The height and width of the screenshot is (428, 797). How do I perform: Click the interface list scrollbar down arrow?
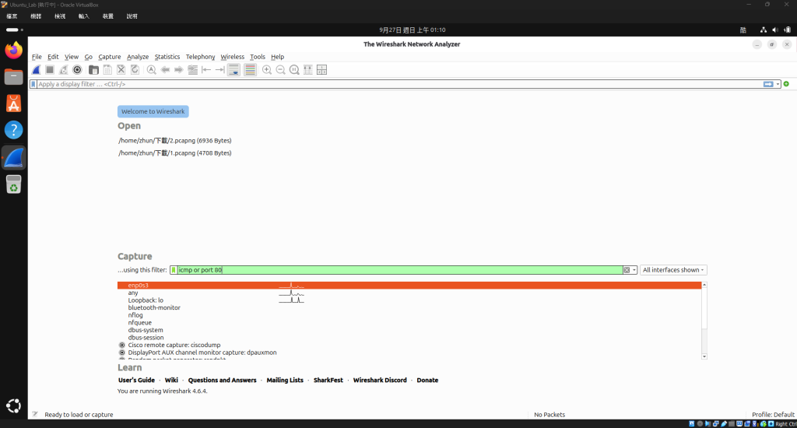pos(704,356)
